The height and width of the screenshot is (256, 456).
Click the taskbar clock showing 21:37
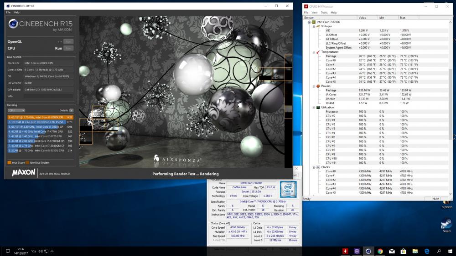pyautogui.click(x=21, y=251)
